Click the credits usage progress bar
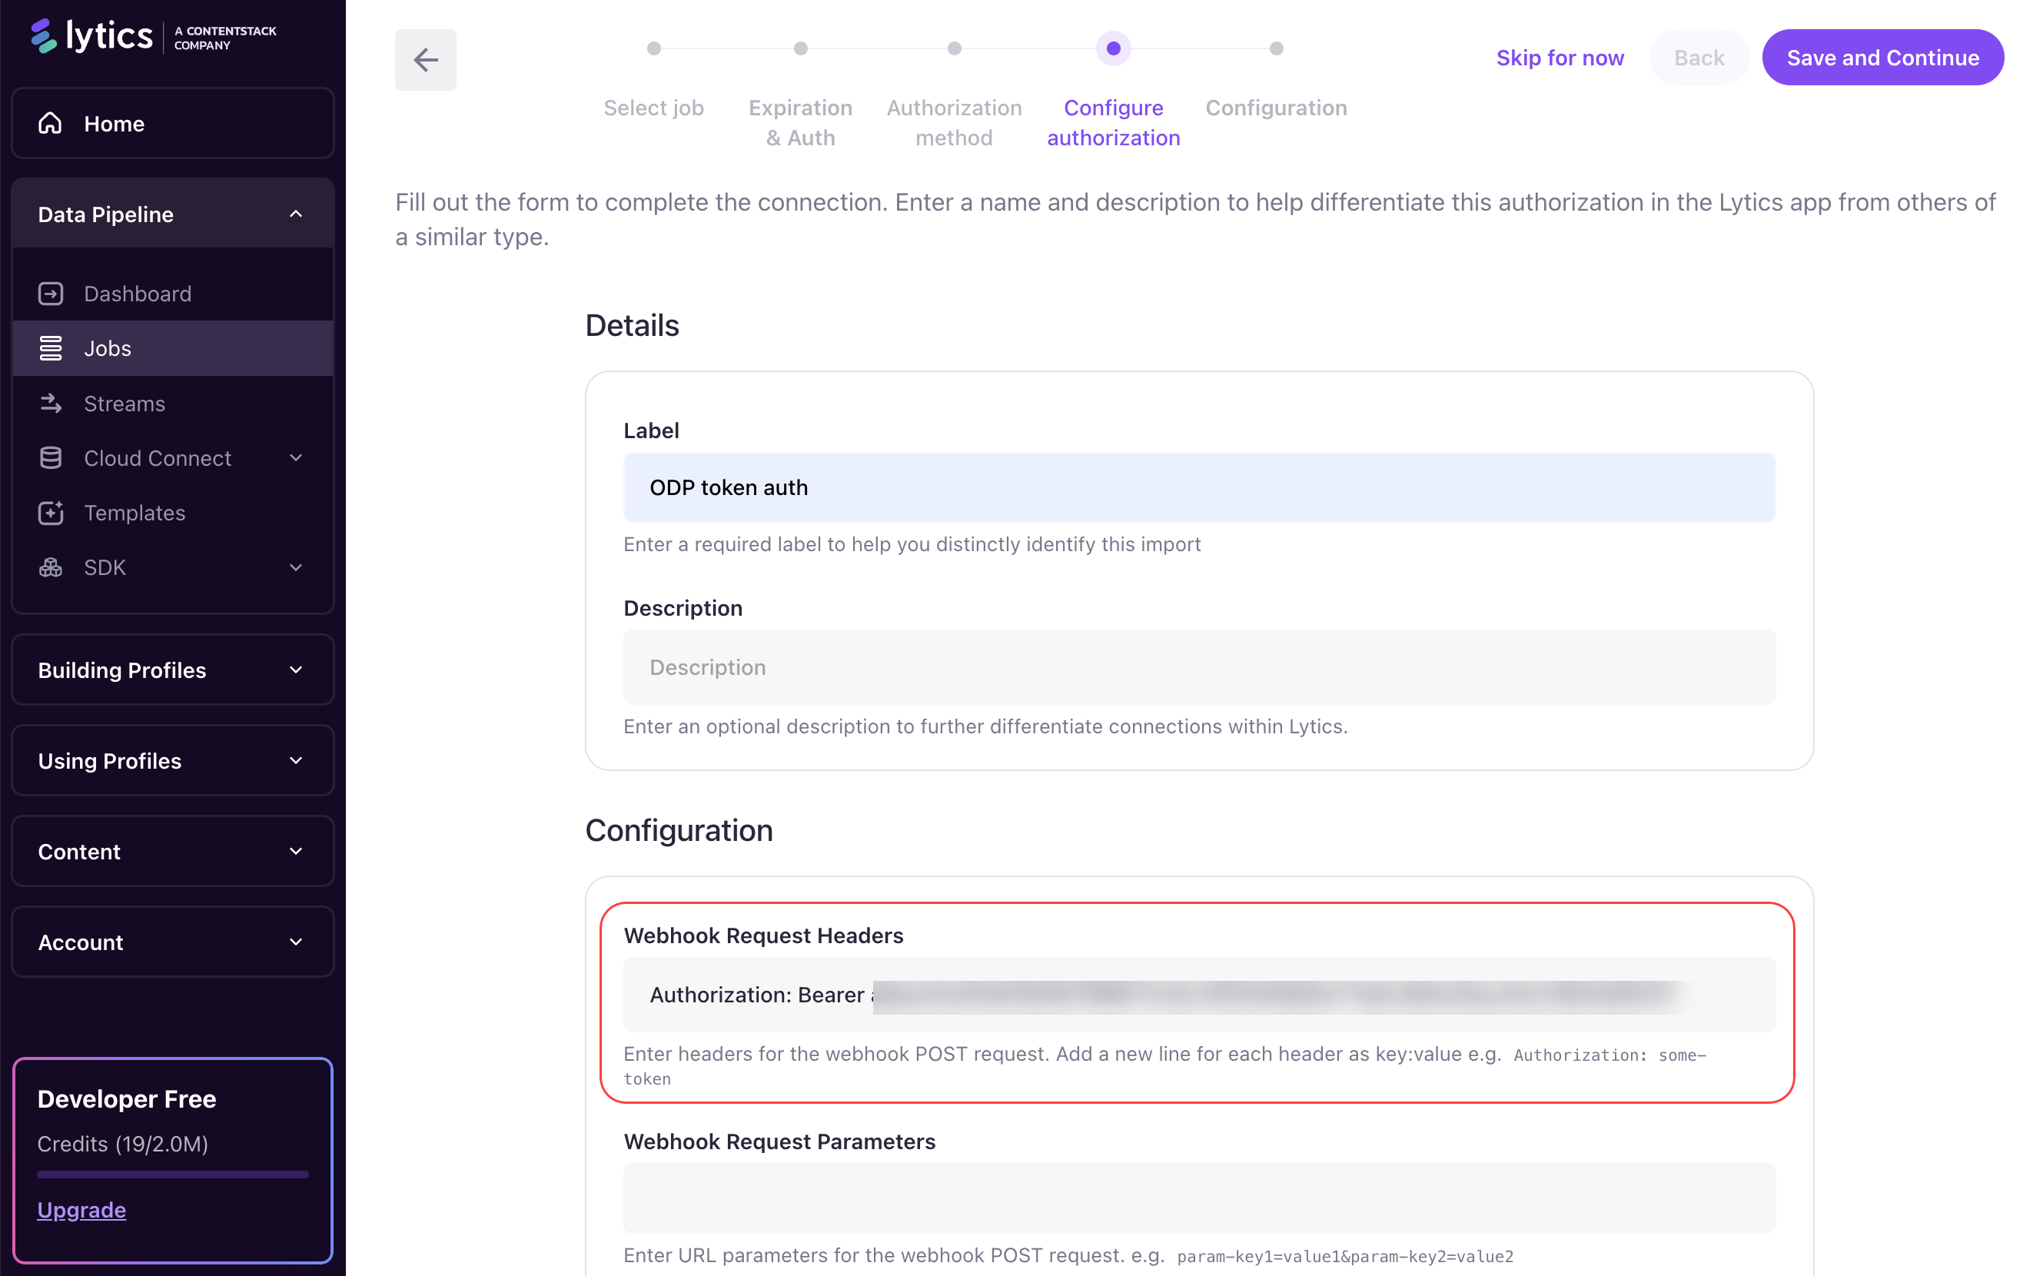 pyautogui.click(x=173, y=1175)
